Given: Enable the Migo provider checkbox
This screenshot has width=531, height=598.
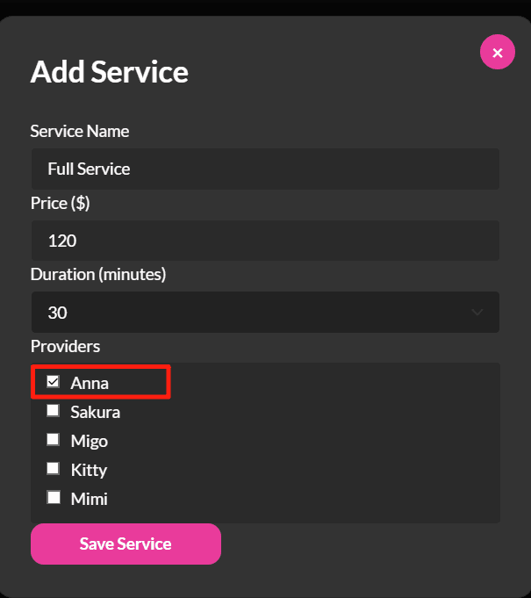Looking at the screenshot, I should click(x=54, y=440).
